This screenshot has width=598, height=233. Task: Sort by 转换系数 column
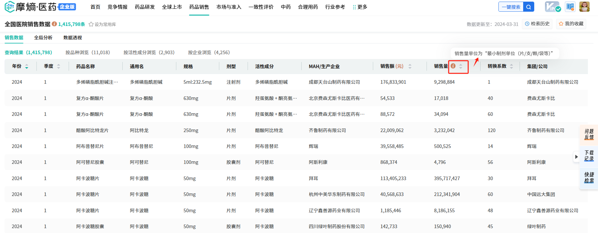[511, 67]
